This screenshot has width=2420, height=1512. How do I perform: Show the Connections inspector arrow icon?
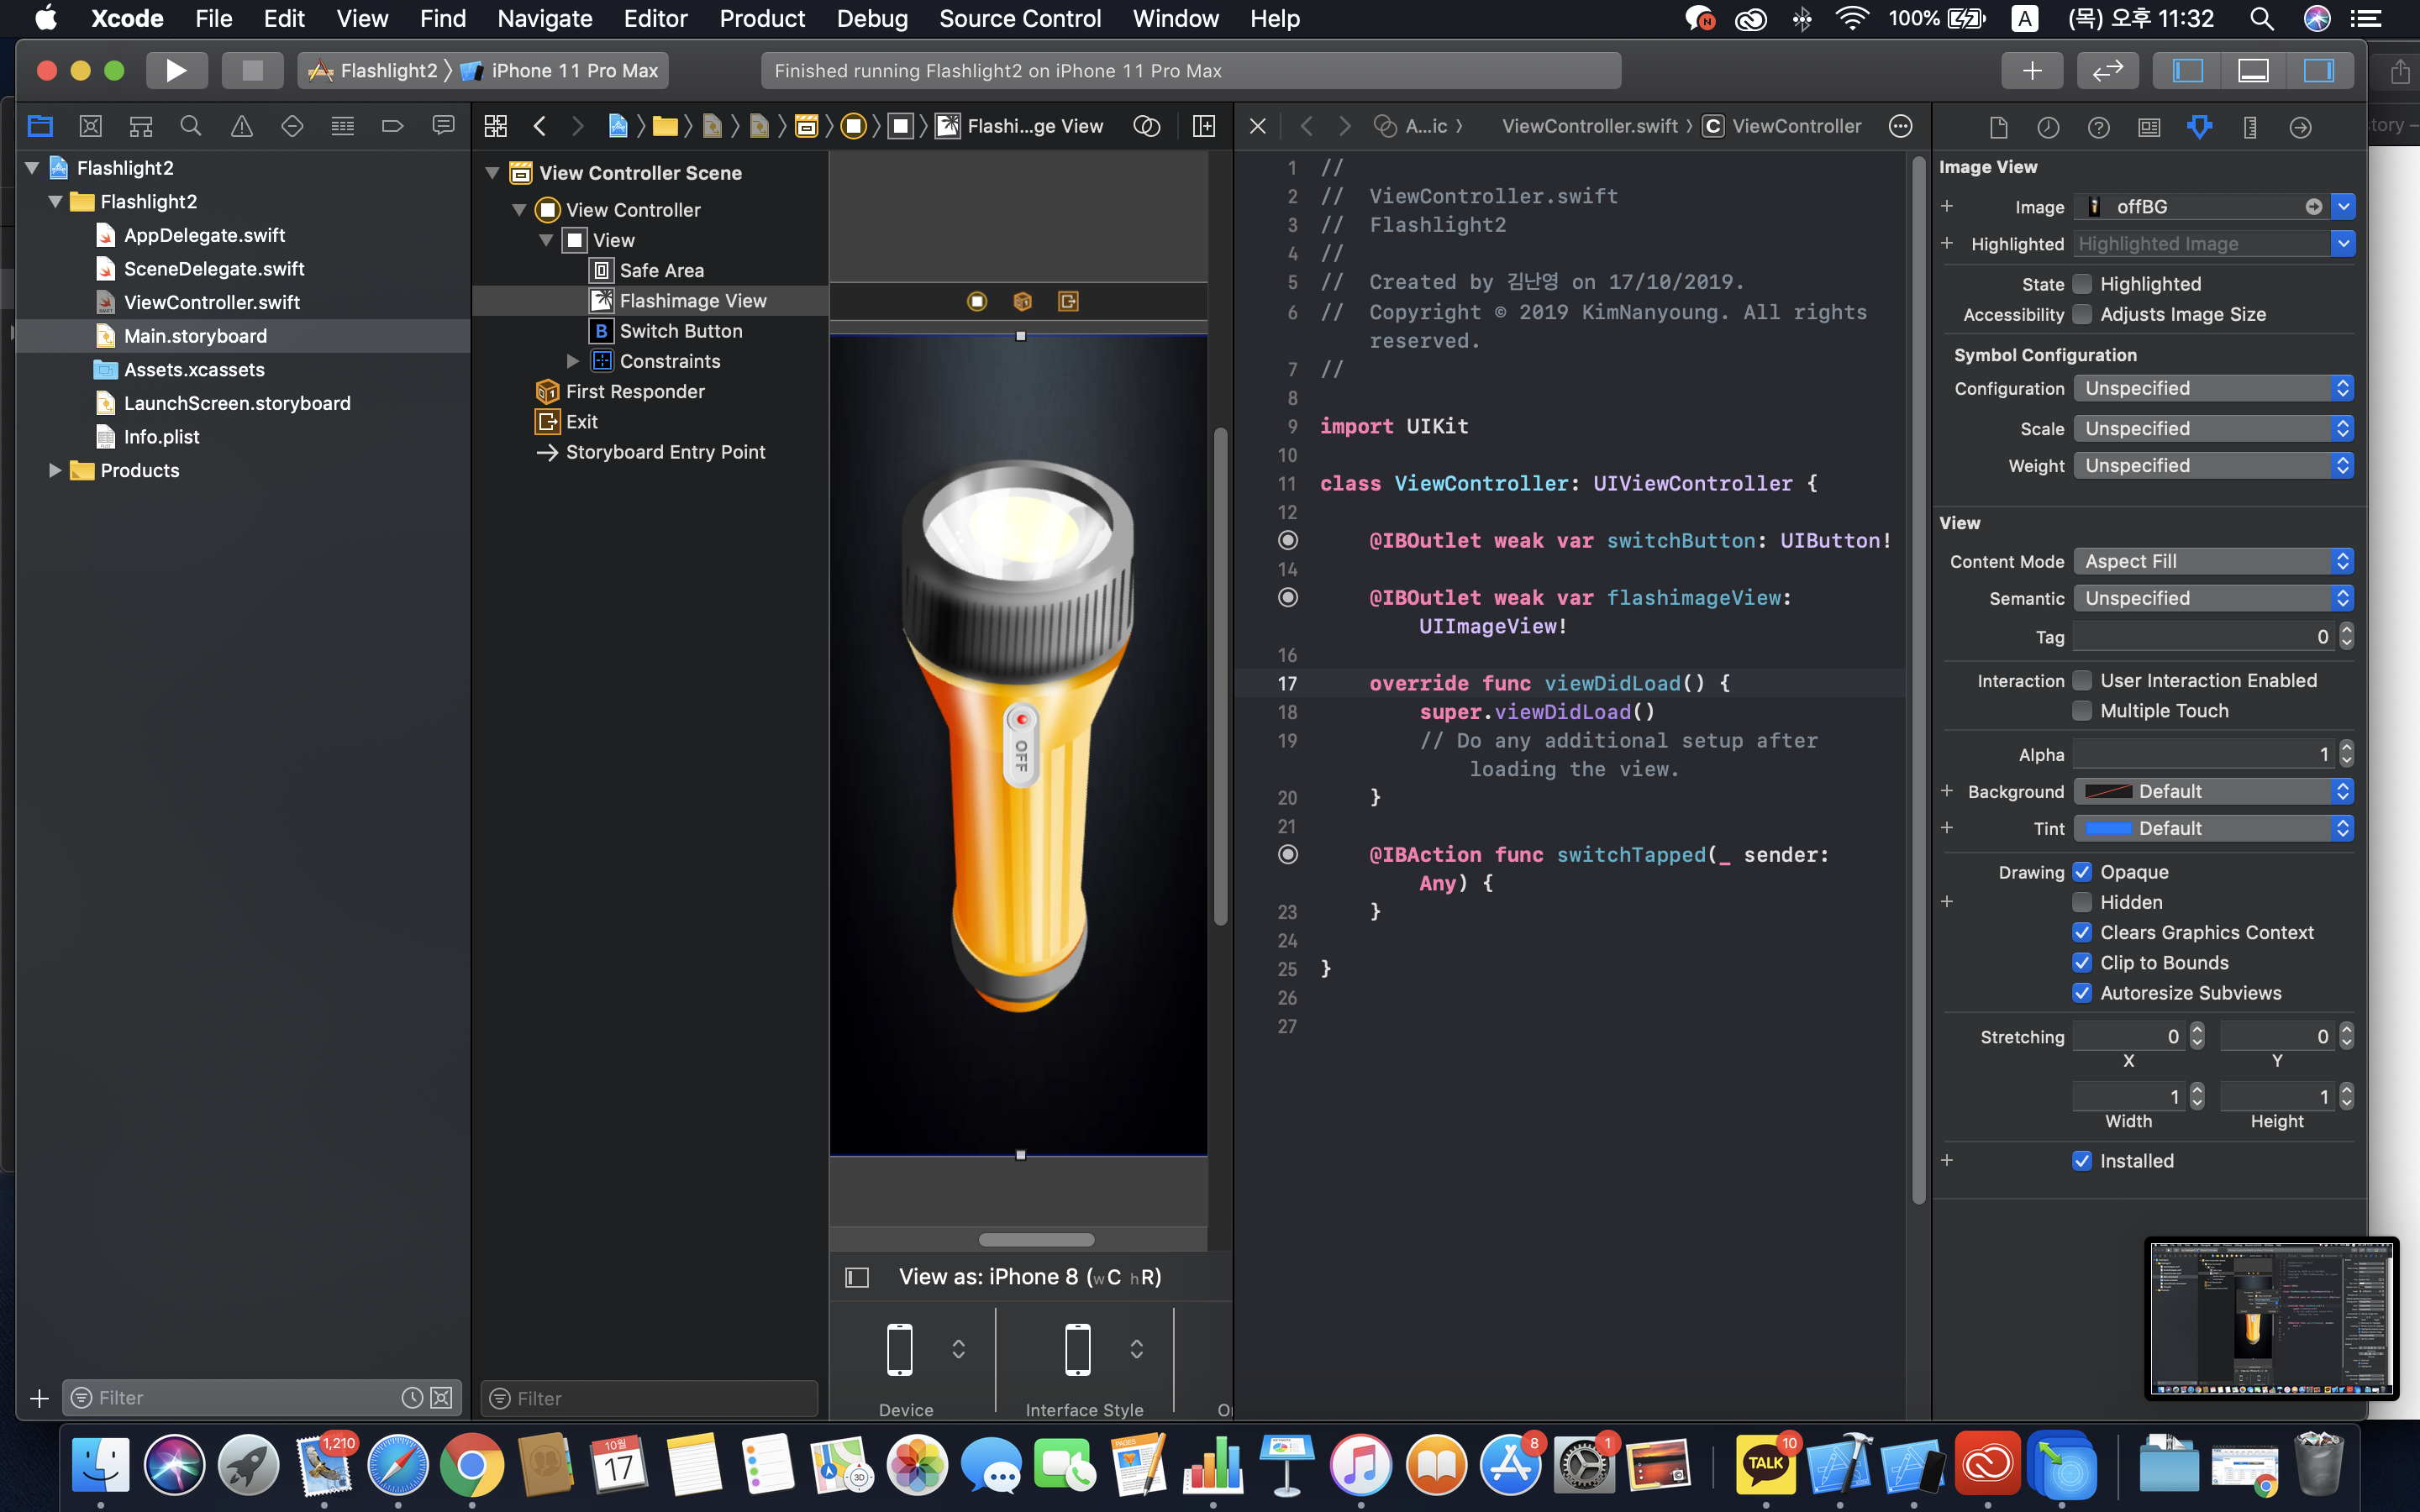(2300, 127)
